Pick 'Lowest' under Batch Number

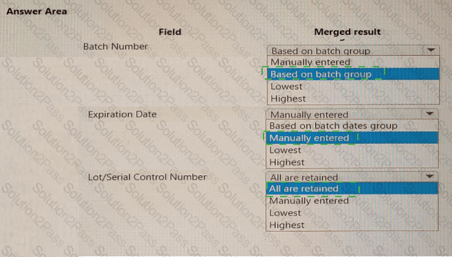coord(354,87)
